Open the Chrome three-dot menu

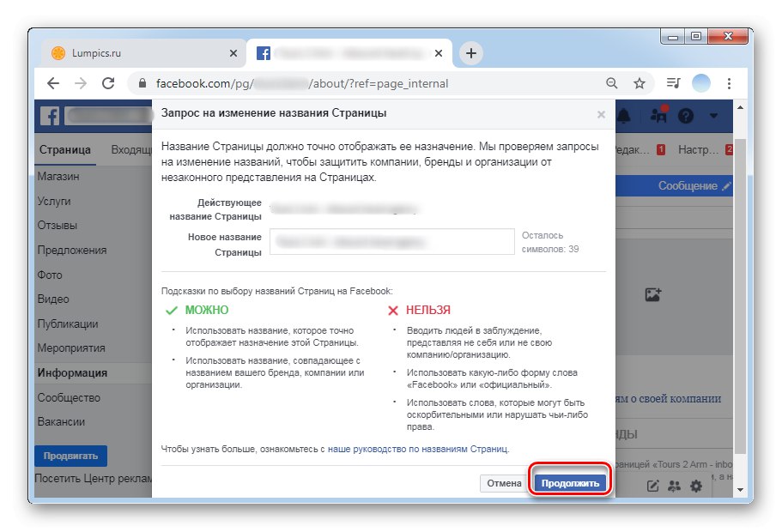coord(729,83)
